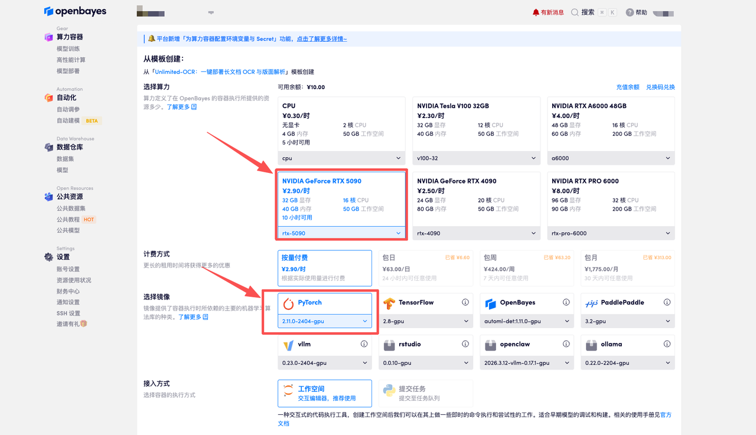Click the PaddlePaddle logo

click(591, 304)
